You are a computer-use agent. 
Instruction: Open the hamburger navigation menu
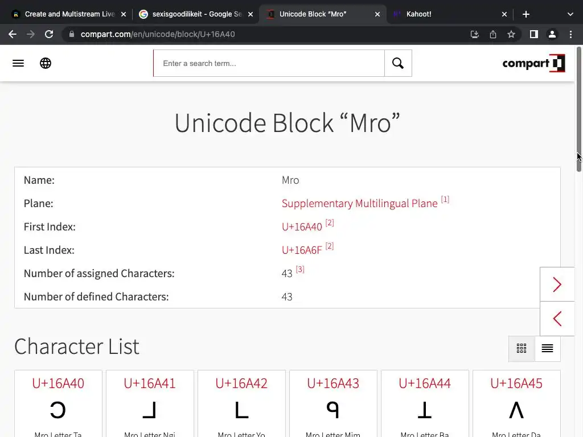point(18,63)
